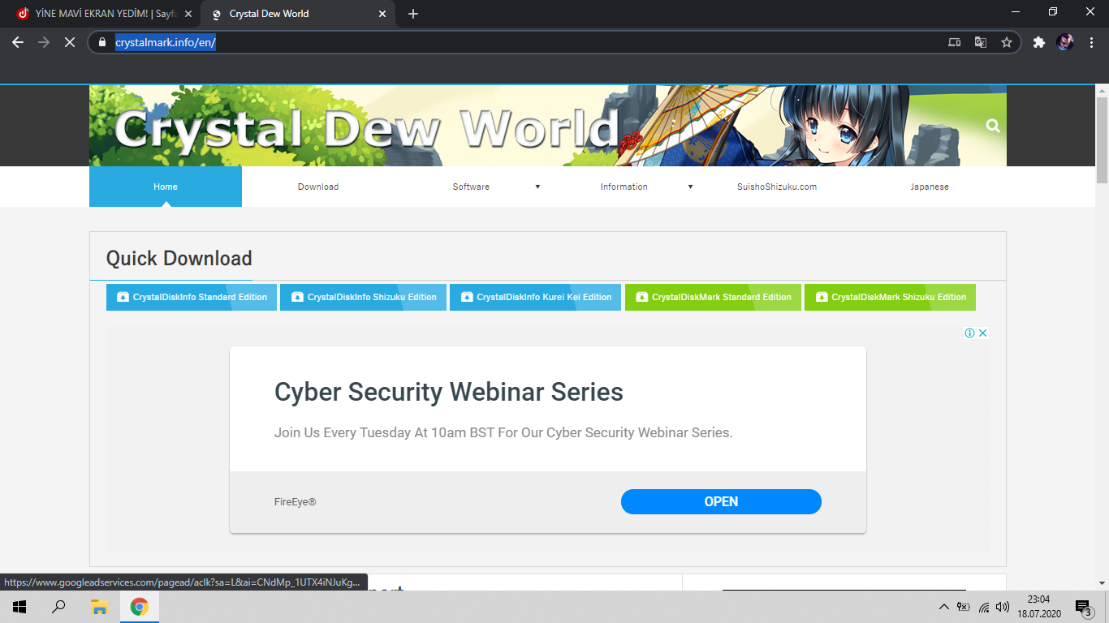
Task: Click the ad info icon
Action: (x=969, y=333)
